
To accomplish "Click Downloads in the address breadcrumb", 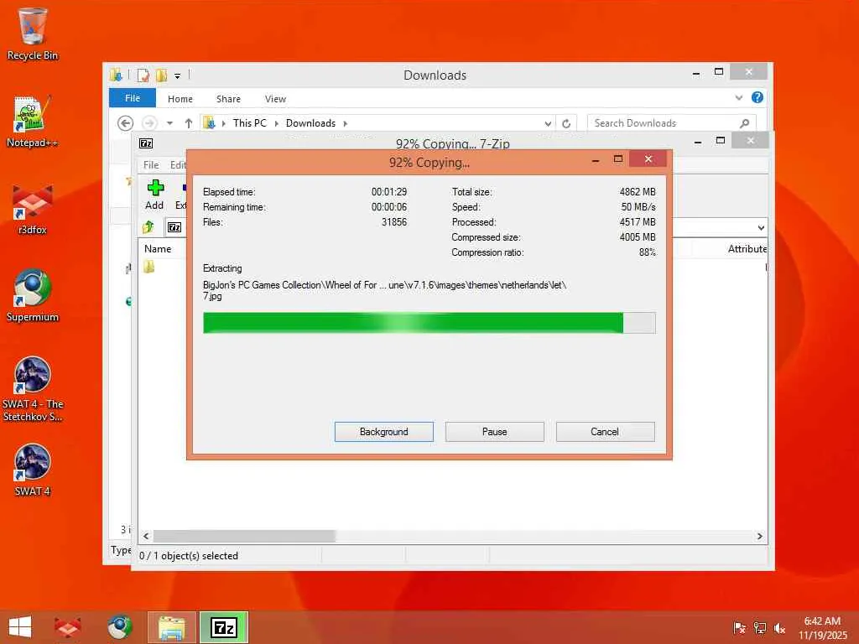I will (x=310, y=123).
